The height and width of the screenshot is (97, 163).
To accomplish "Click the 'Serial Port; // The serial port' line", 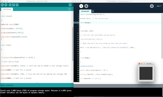I will point(94,18).
